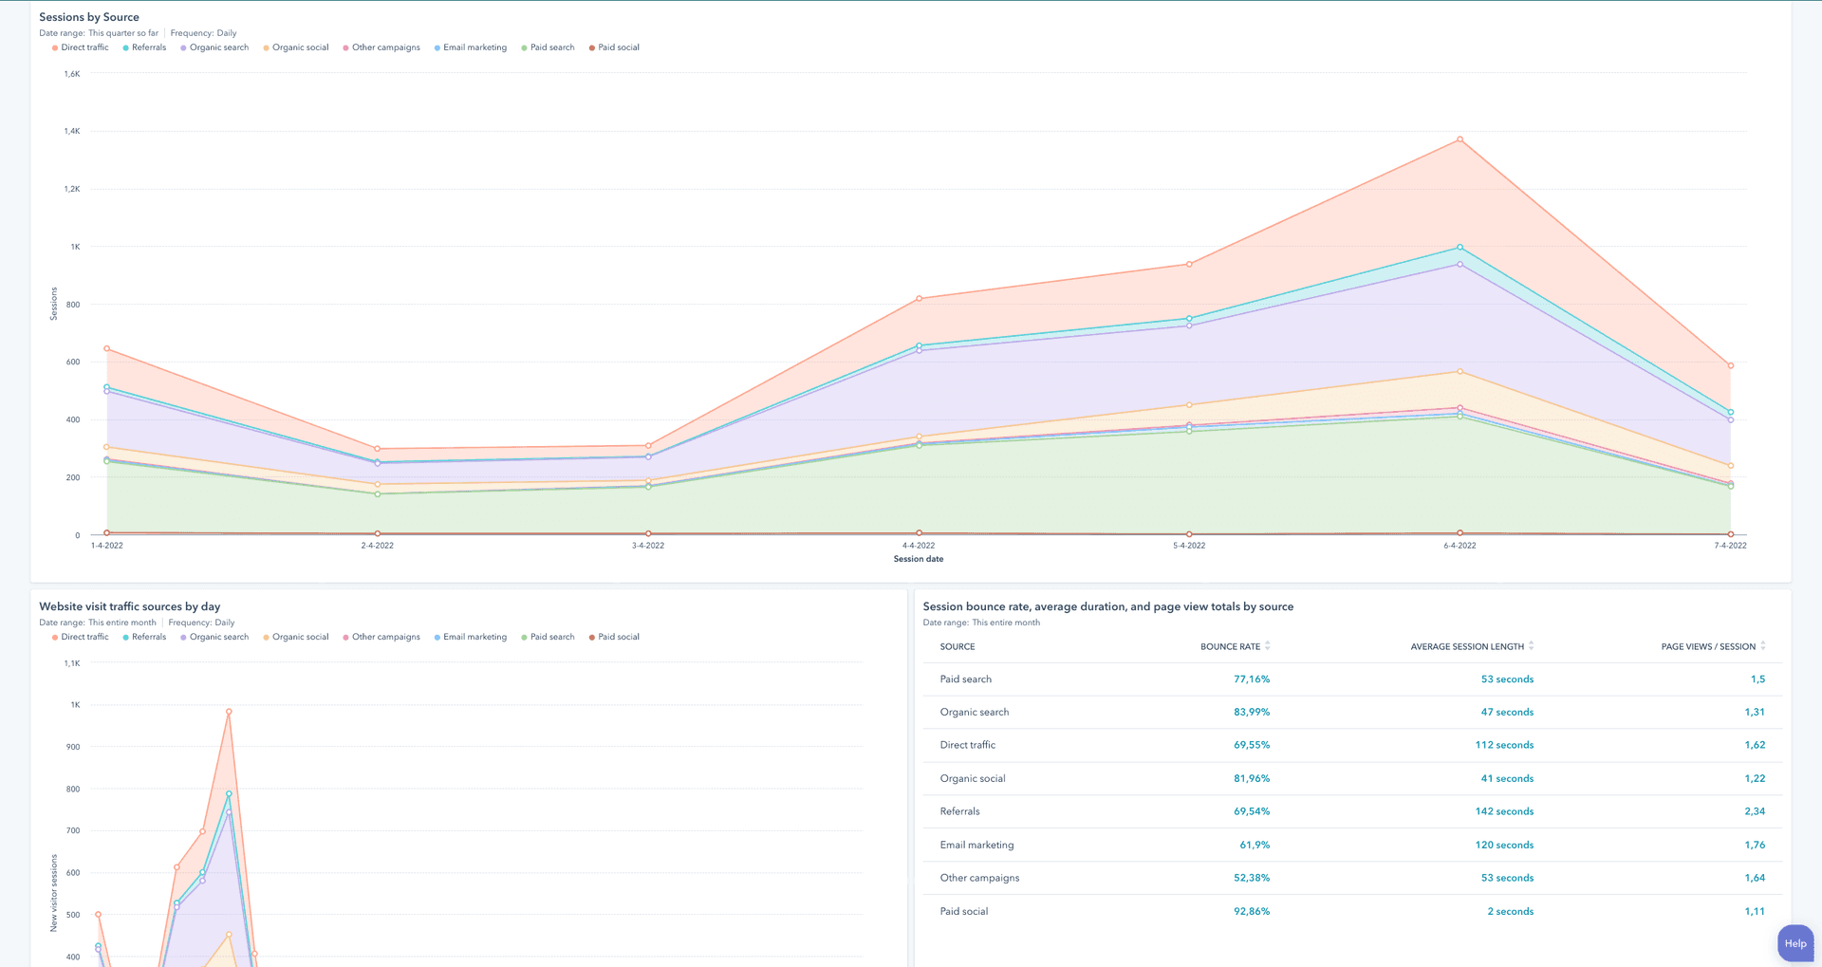Screen dimensions: 1822x967
Task: Click the PAGE VIEWS / SESSION column header
Action: (x=1708, y=646)
